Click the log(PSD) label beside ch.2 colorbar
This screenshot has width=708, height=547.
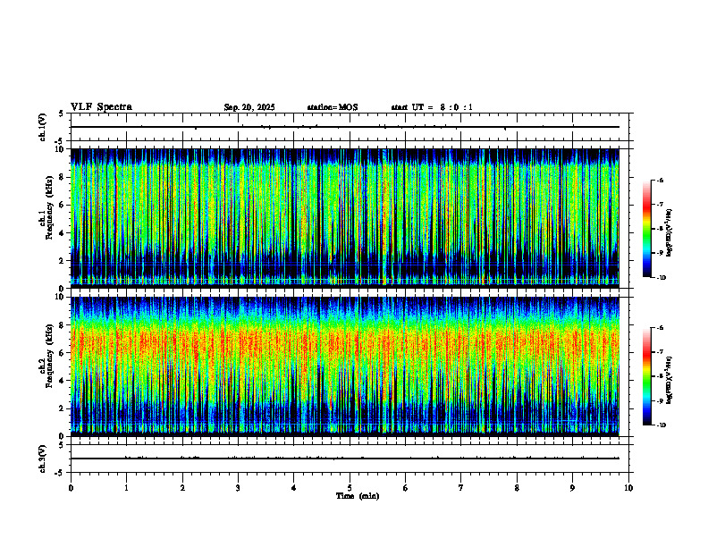670,381
